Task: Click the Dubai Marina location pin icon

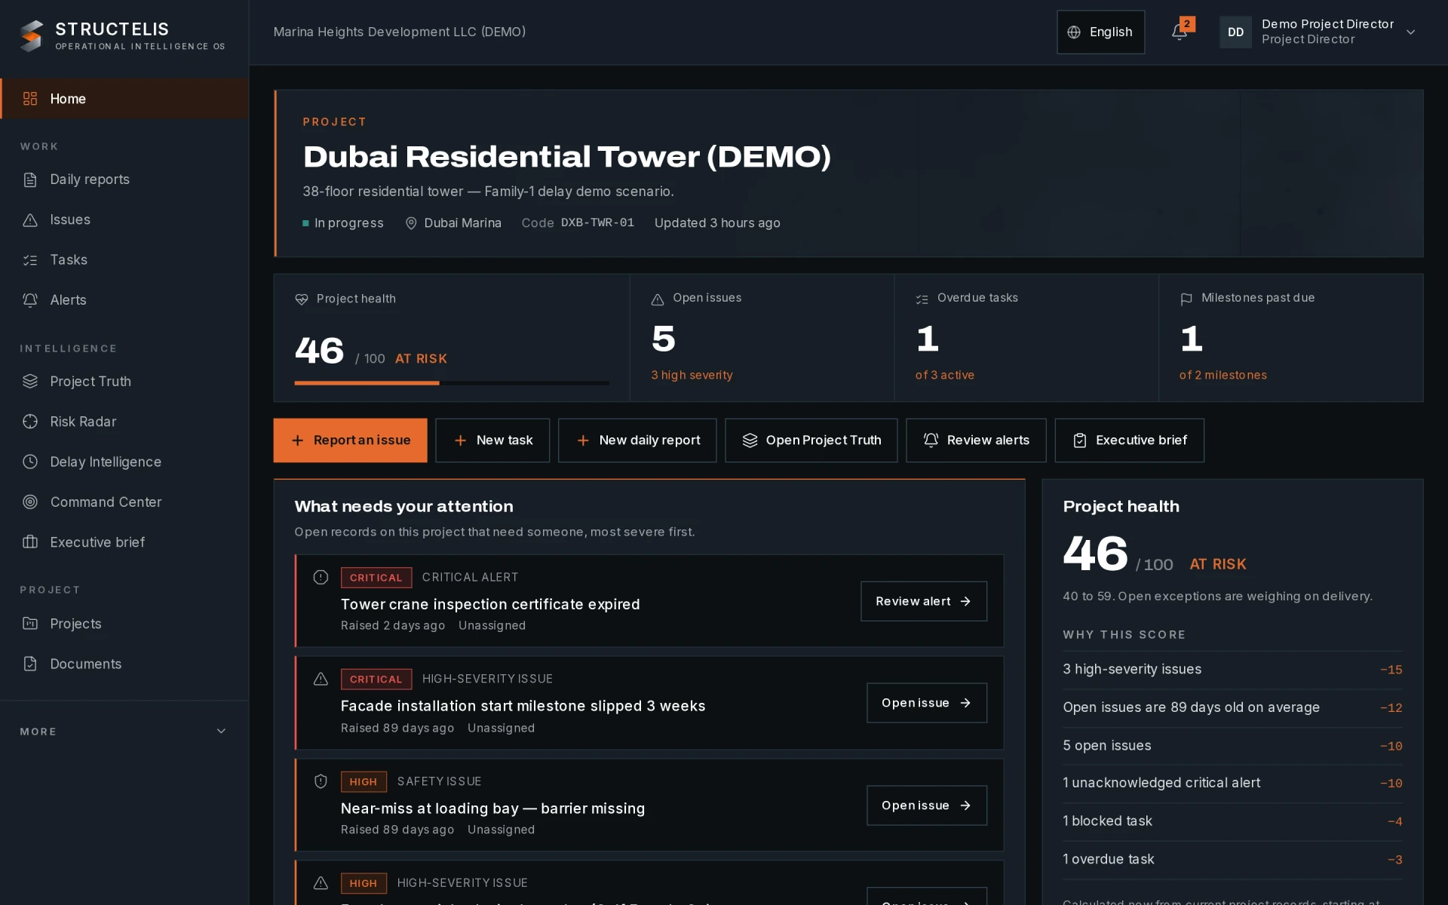Action: click(411, 223)
